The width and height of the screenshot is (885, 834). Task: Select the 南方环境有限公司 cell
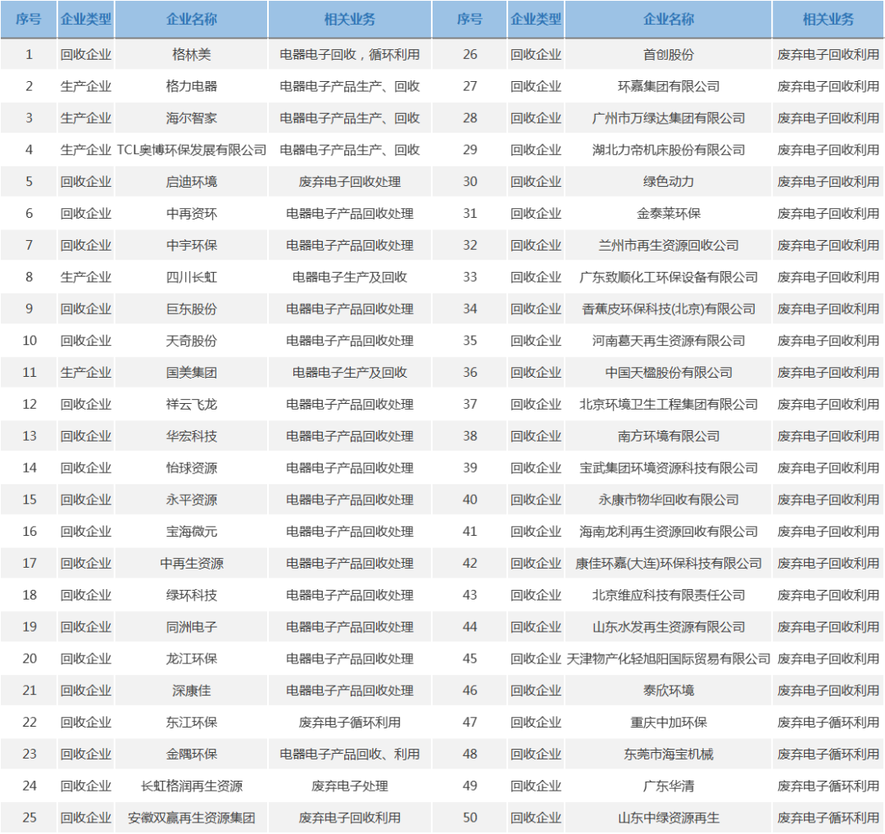[x=669, y=436]
